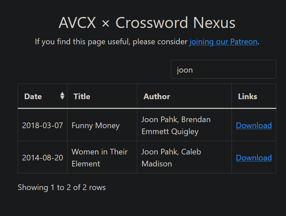Sort dates ascending with the up arrow
This screenshot has height=216, width=286.
coord(62,94)
